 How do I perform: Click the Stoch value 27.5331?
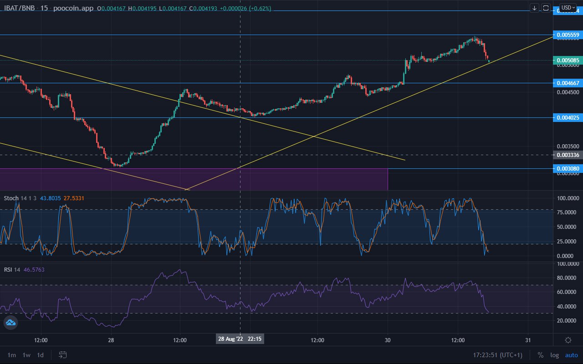click(x=73, y=198)
